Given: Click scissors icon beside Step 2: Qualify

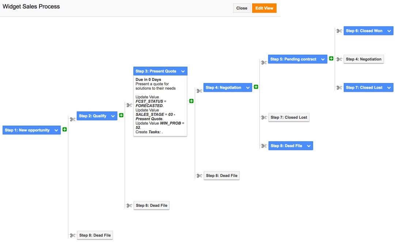Looking at the screenshot, I should click(x=72, y=119).
